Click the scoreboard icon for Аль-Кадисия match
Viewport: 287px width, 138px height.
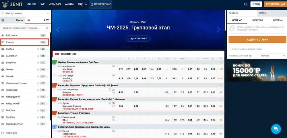[113, 66]
